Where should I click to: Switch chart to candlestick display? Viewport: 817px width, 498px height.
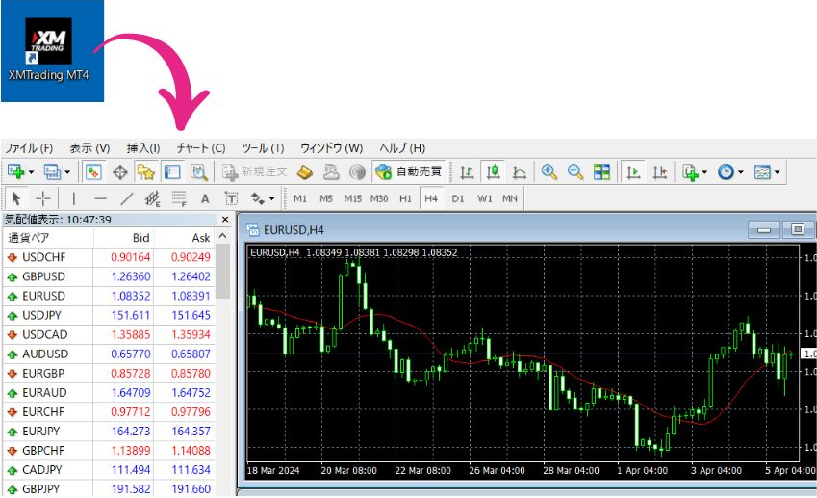coord(493,172)
